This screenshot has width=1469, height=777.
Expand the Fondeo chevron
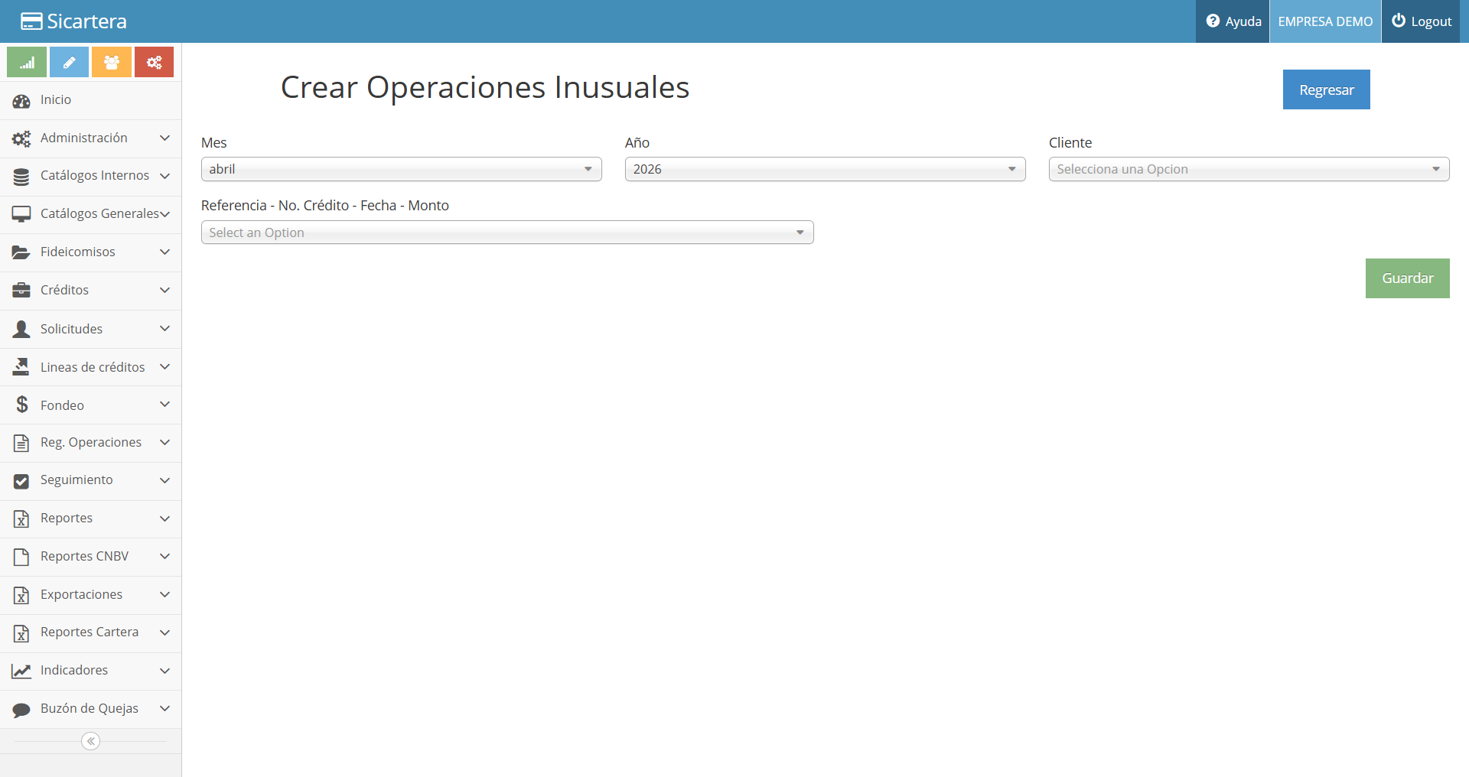point(164,404)
